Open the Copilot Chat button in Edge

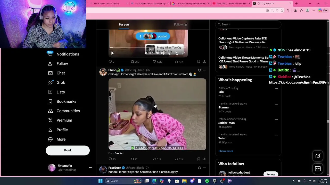(x=324, y=10)
